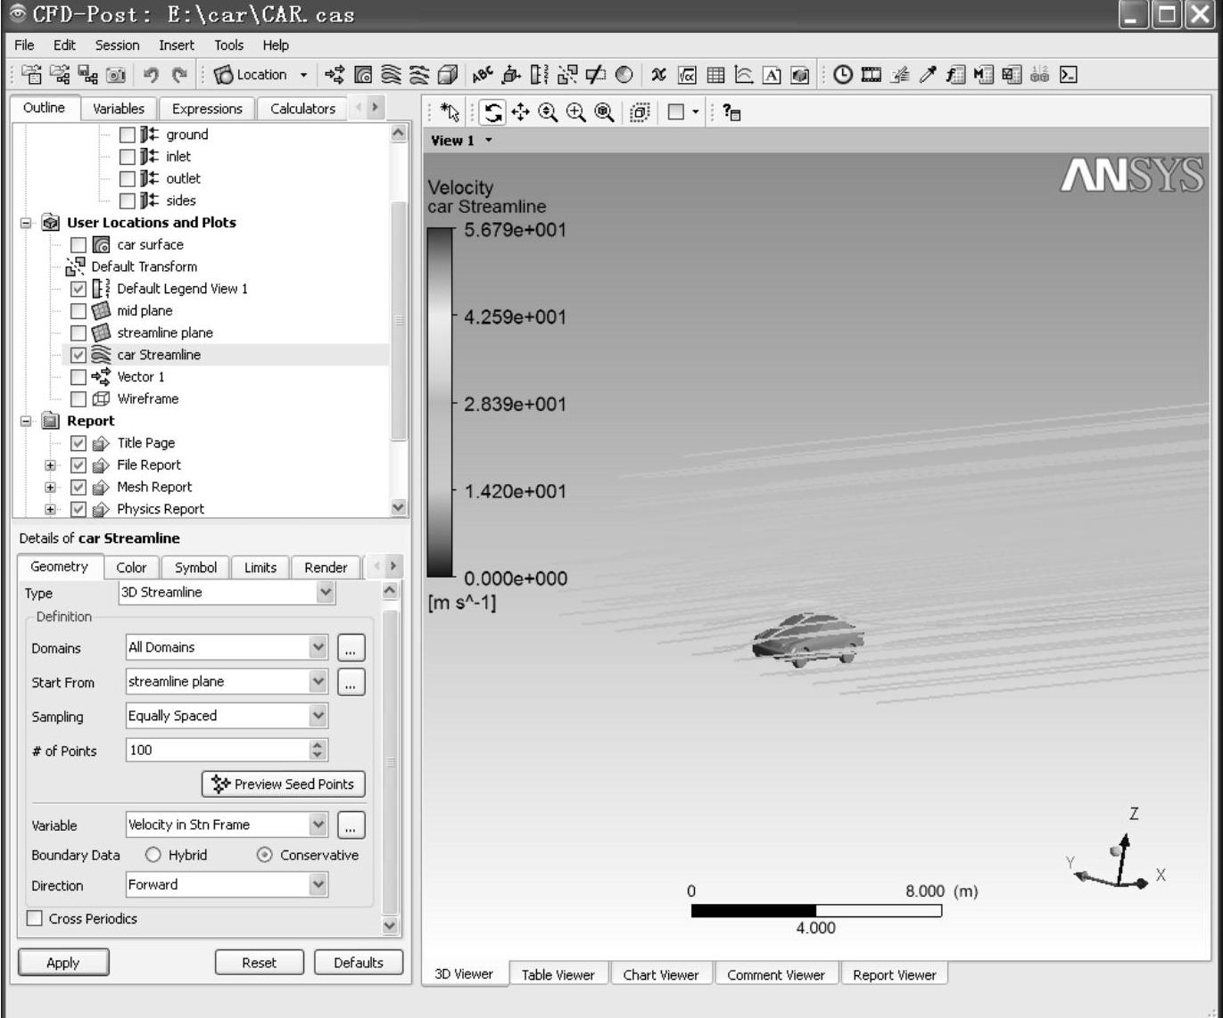Open the Direction dropdown set to Forward
This screenshot has height=1018, width=1223.
click(x=227, y=885)
